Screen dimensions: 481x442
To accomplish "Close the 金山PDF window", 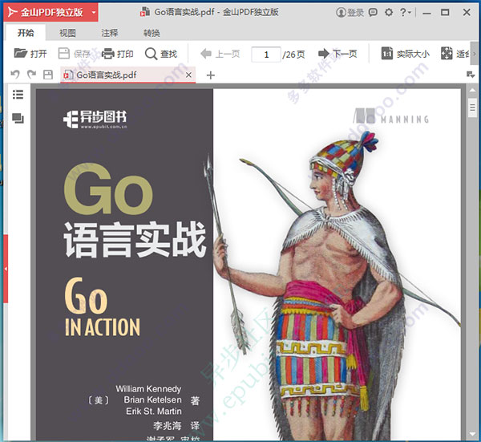I will tap(467, 12).
